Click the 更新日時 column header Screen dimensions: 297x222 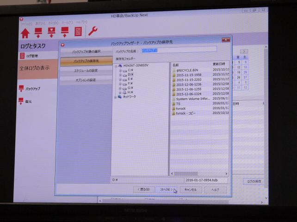point(219,64)
